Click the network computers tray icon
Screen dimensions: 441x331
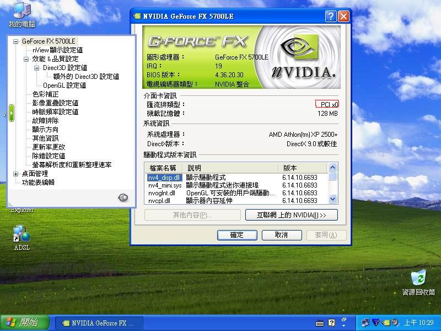pos(365,323)
